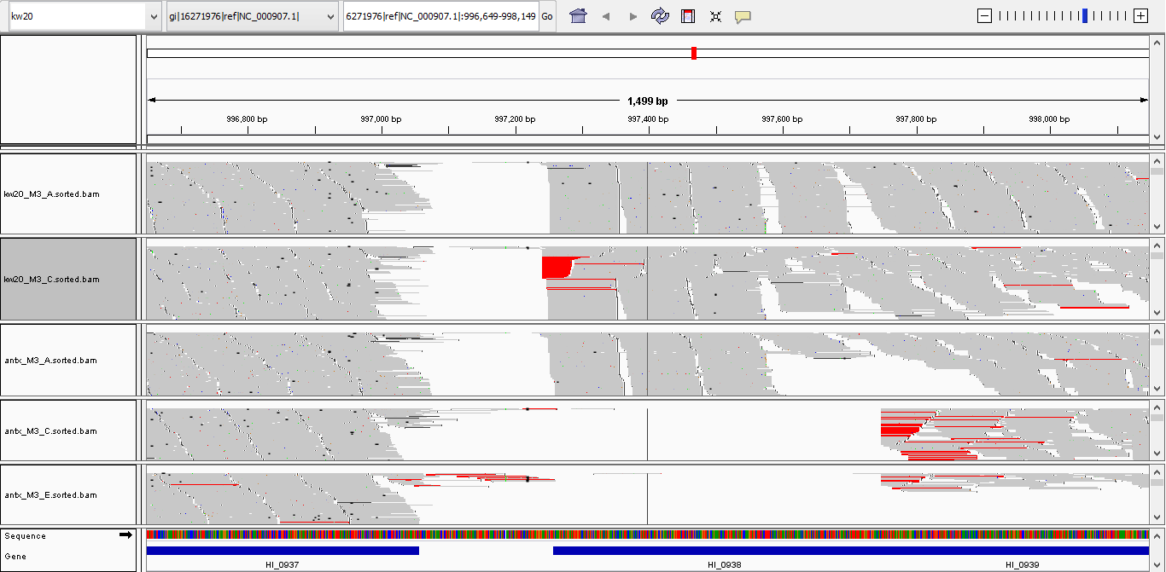This screenshot has height=572, width=1166.
Task: Click the zoom level slider track
Action: click(1062, 16)
